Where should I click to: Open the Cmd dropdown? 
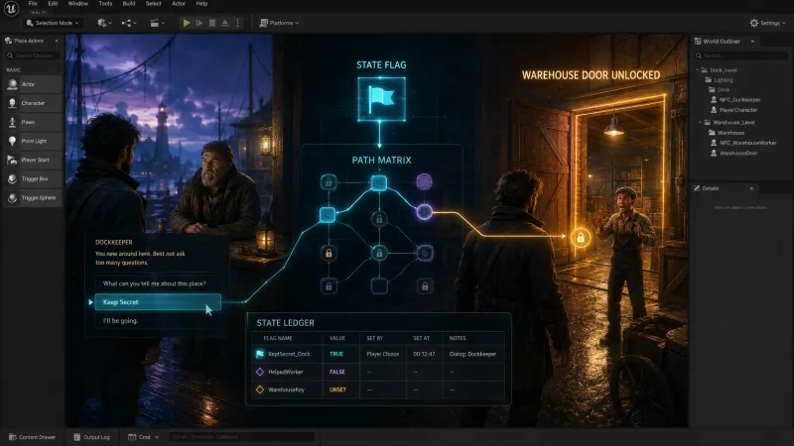143,437
